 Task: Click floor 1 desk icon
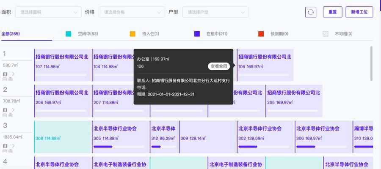coord(5,79)
